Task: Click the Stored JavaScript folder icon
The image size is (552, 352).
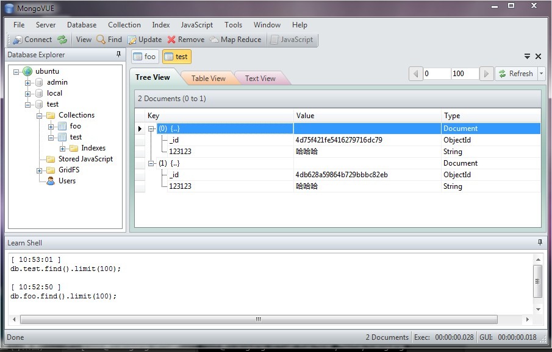Action: click(x=51, y=160)
